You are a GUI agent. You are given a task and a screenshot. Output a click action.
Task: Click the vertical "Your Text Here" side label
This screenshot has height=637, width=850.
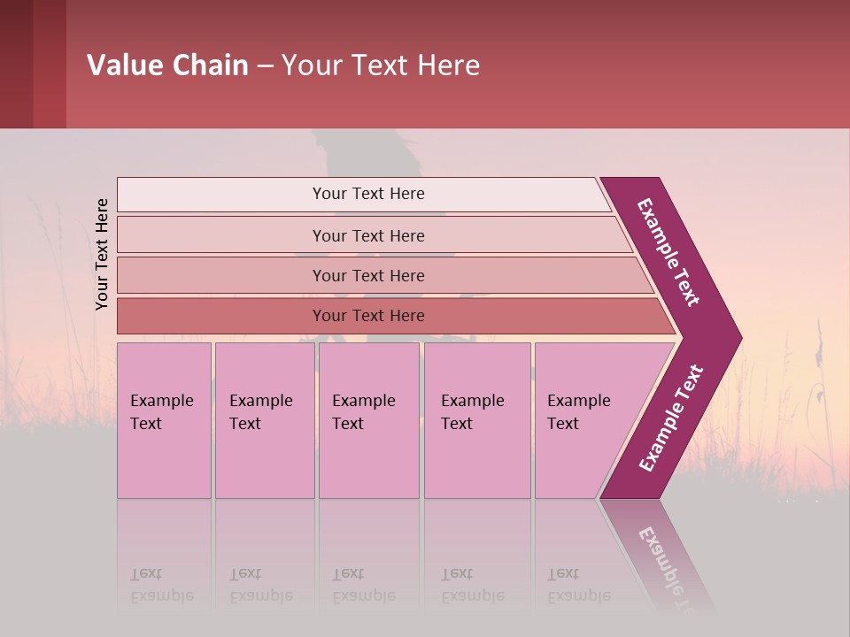point(102,254)
